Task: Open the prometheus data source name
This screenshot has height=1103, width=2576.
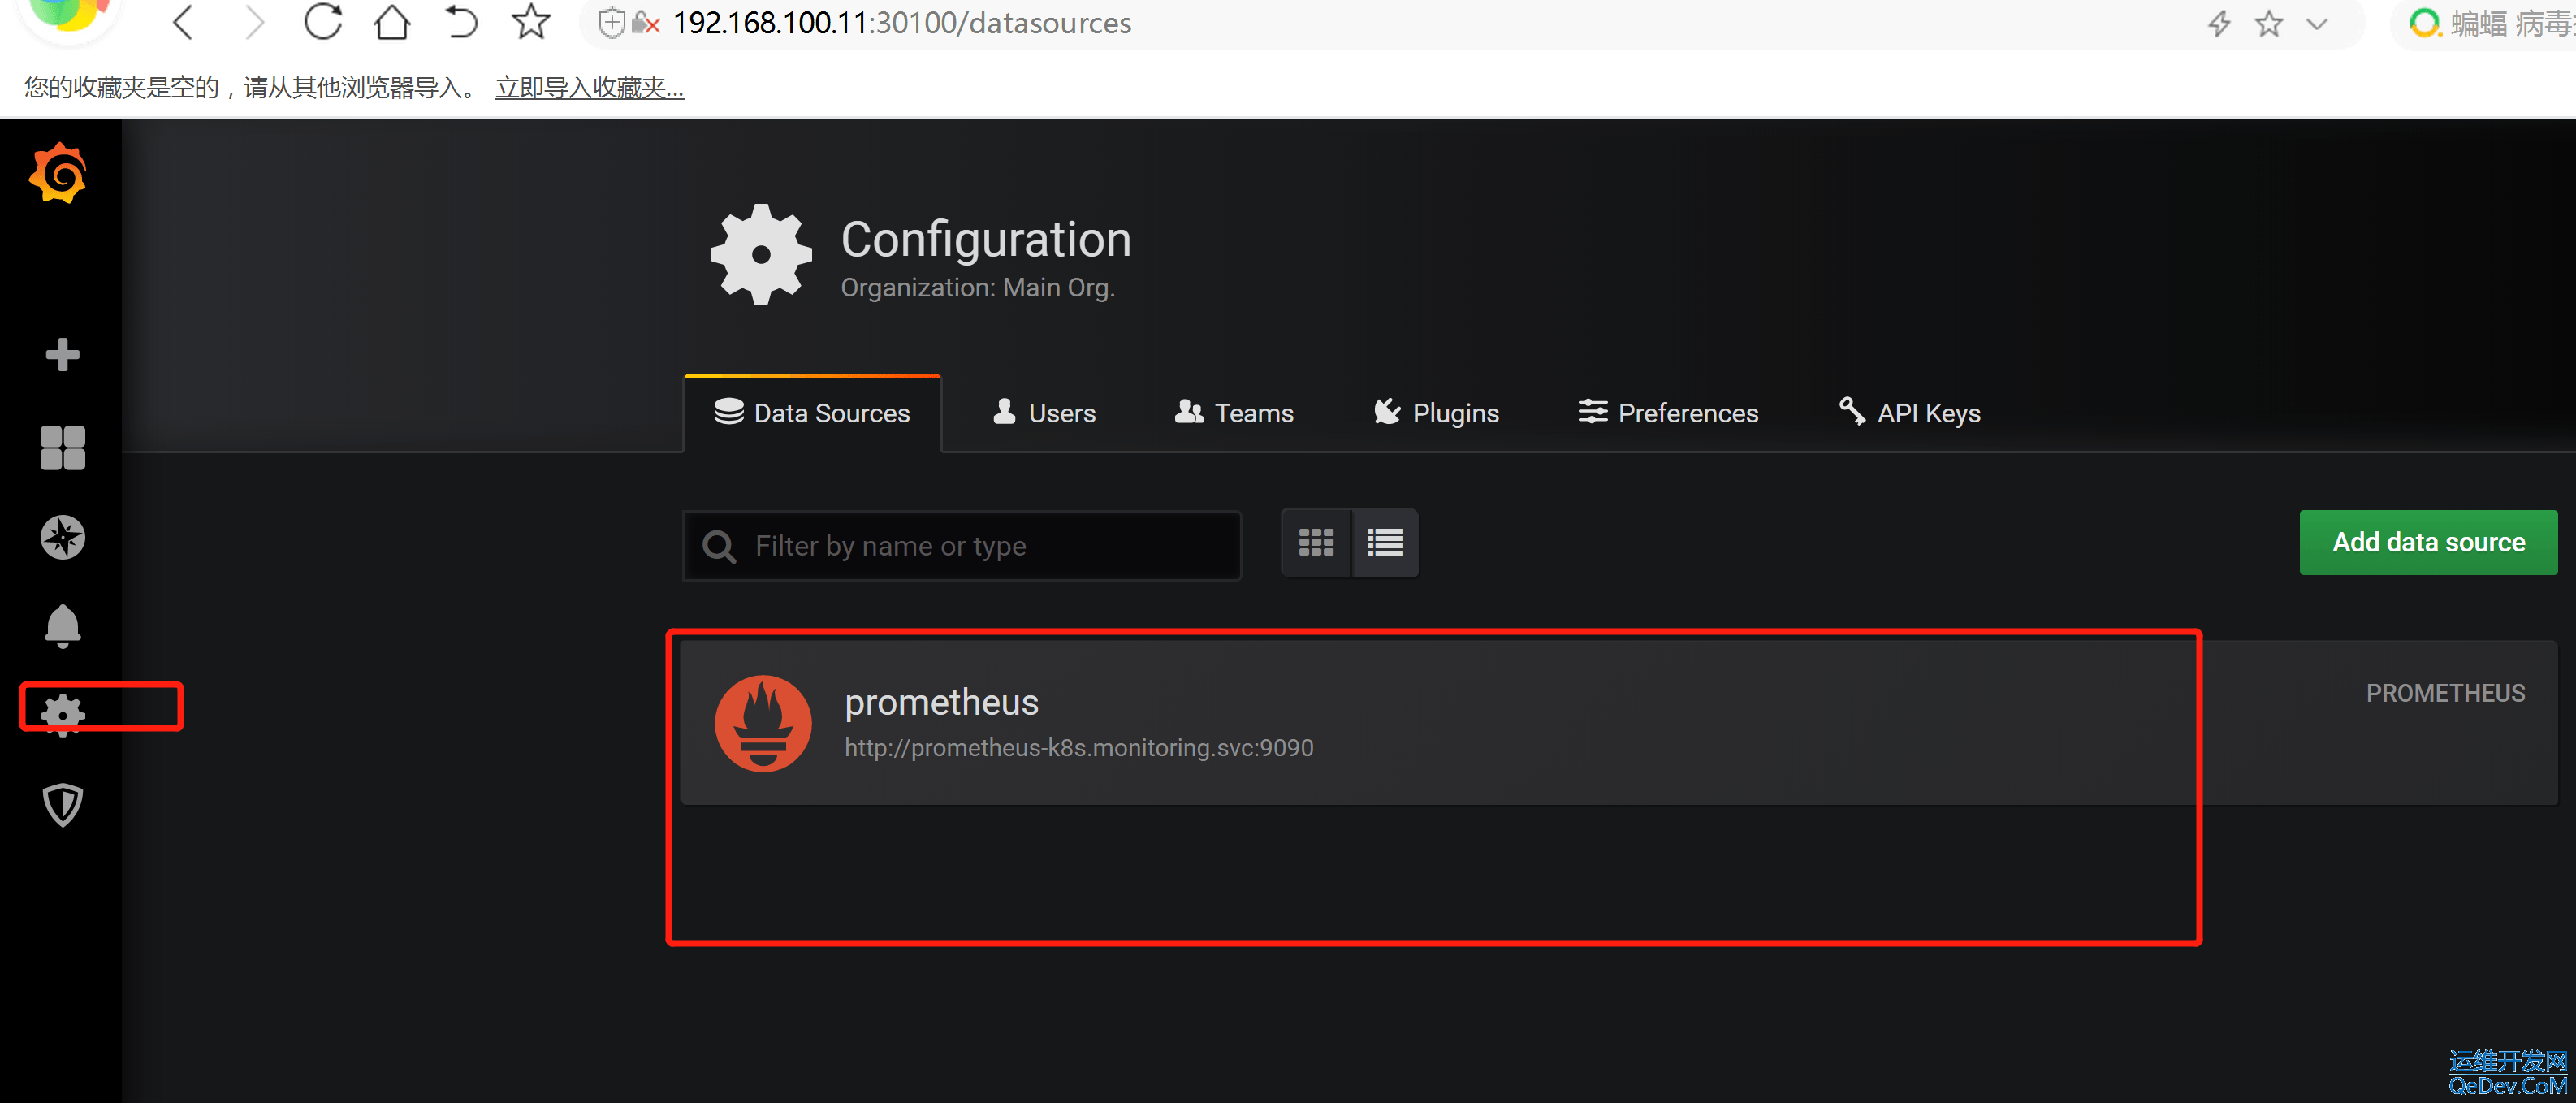Action: (942, 702)
